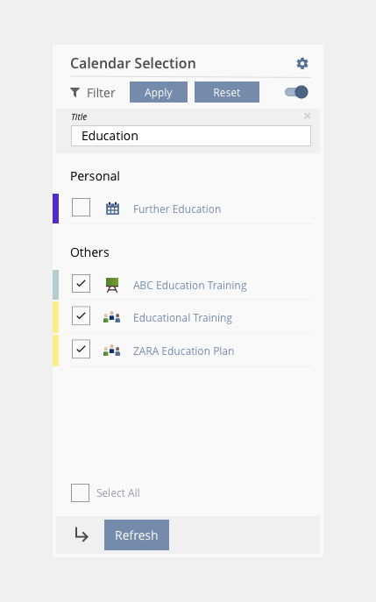
Task: Tick the Select All checkbox
Action: pyautogui.click(x=81, y=493)
